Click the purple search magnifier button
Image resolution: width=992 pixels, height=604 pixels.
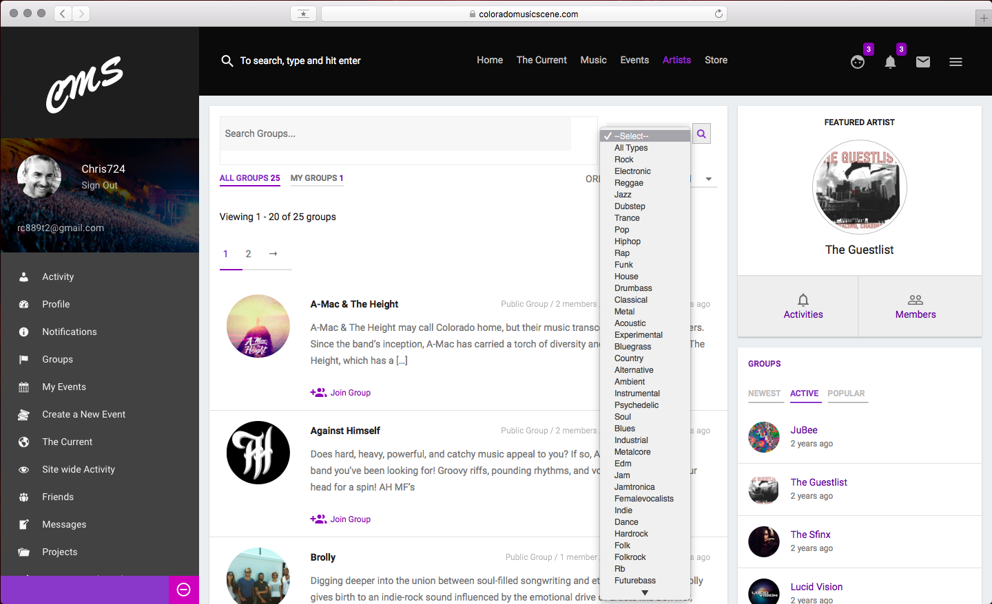(701, 134)
